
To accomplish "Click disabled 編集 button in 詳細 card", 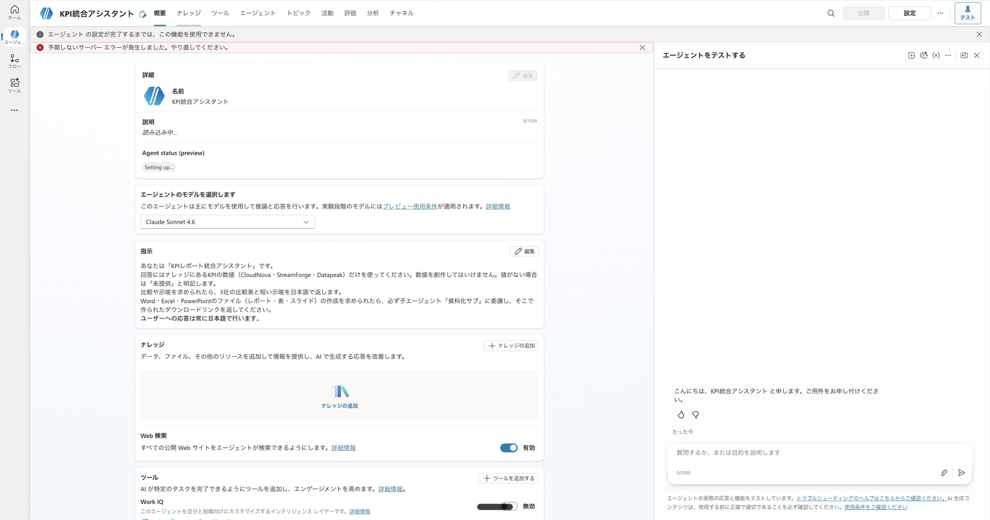I will (523, 75).
